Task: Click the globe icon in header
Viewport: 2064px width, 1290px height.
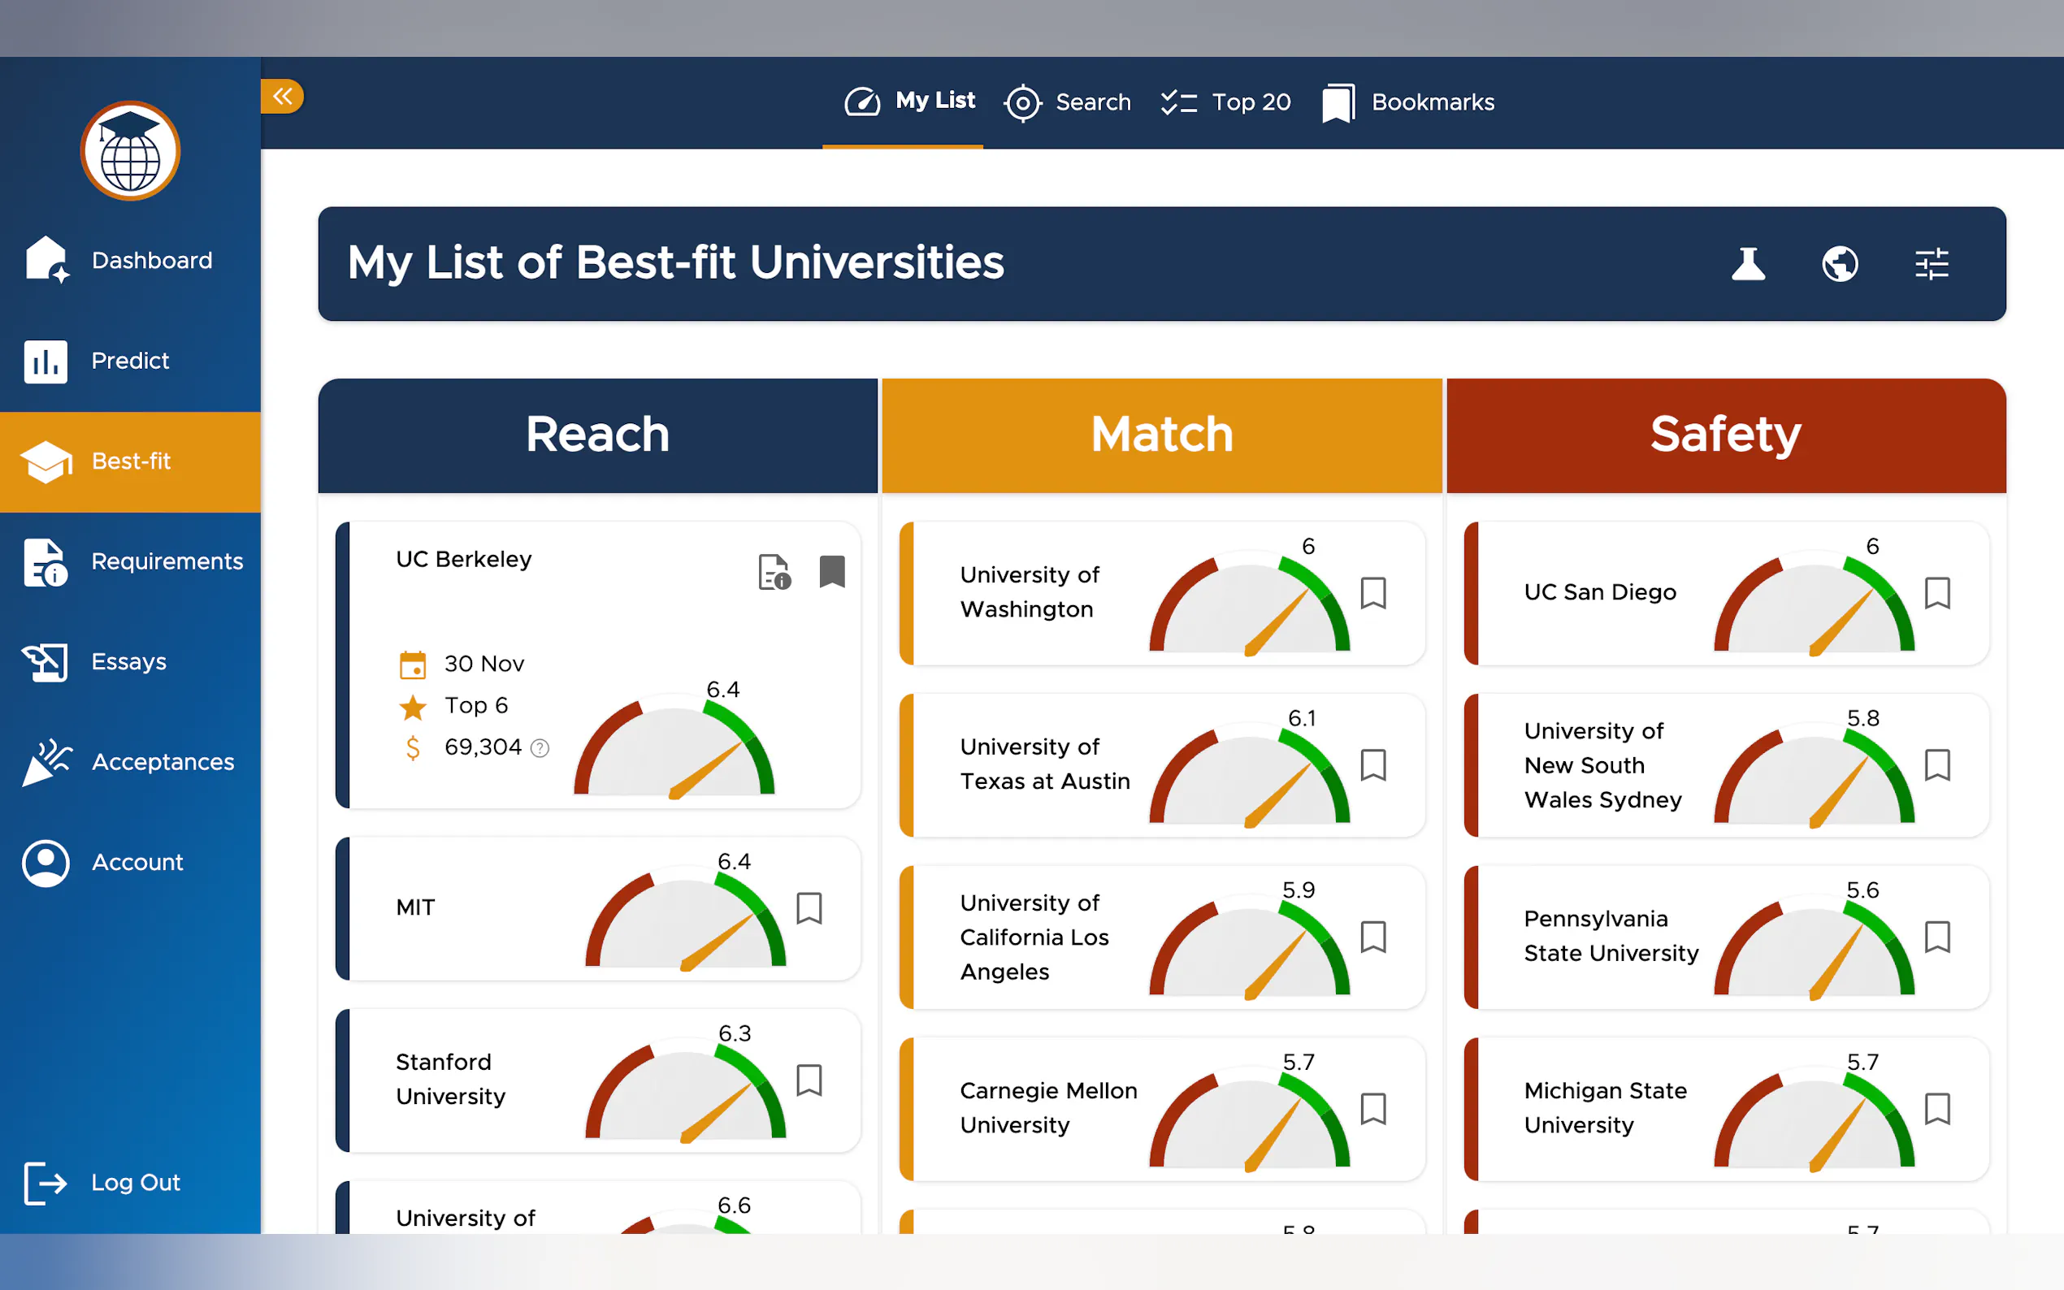Action: (x=1840, y=264)
